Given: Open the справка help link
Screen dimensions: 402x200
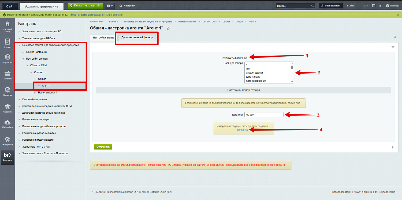Looking at the screenshot, I should coord(243,129).
